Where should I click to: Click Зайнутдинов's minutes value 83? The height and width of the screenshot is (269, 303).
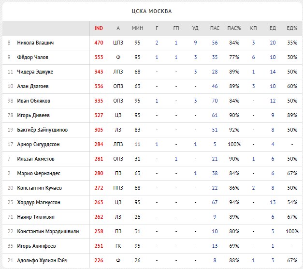pyautogui.click(x=137, y=130)
